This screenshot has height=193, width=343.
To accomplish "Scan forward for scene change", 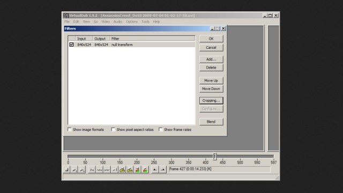I will [x=145, y=170].
